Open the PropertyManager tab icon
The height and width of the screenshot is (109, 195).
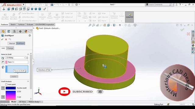(x=9, y=31)
